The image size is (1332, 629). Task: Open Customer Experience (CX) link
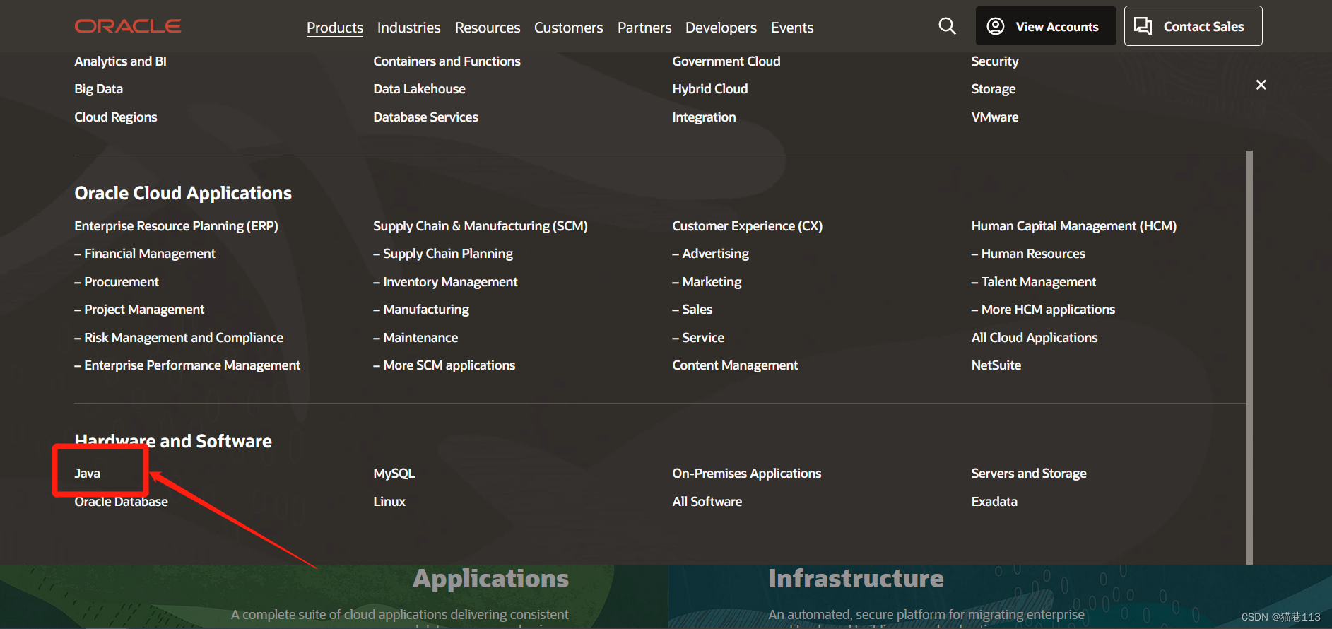coord(748,226)
